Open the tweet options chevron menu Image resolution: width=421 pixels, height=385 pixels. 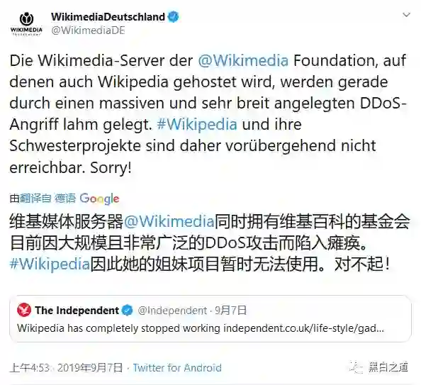click(x=407, y=15)
